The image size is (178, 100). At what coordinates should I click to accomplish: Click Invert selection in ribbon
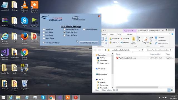click(162, 43)
